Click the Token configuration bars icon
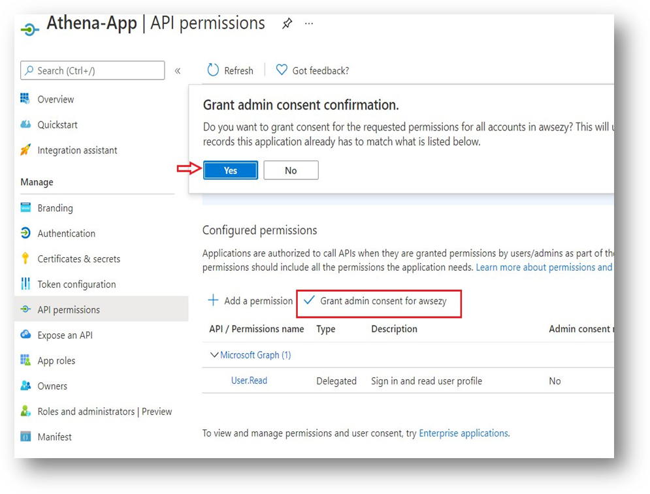 tap(25, 284)
